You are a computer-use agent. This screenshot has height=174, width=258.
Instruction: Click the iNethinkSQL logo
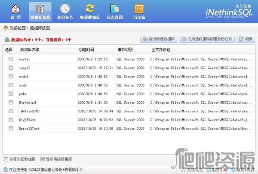point(229,12)
